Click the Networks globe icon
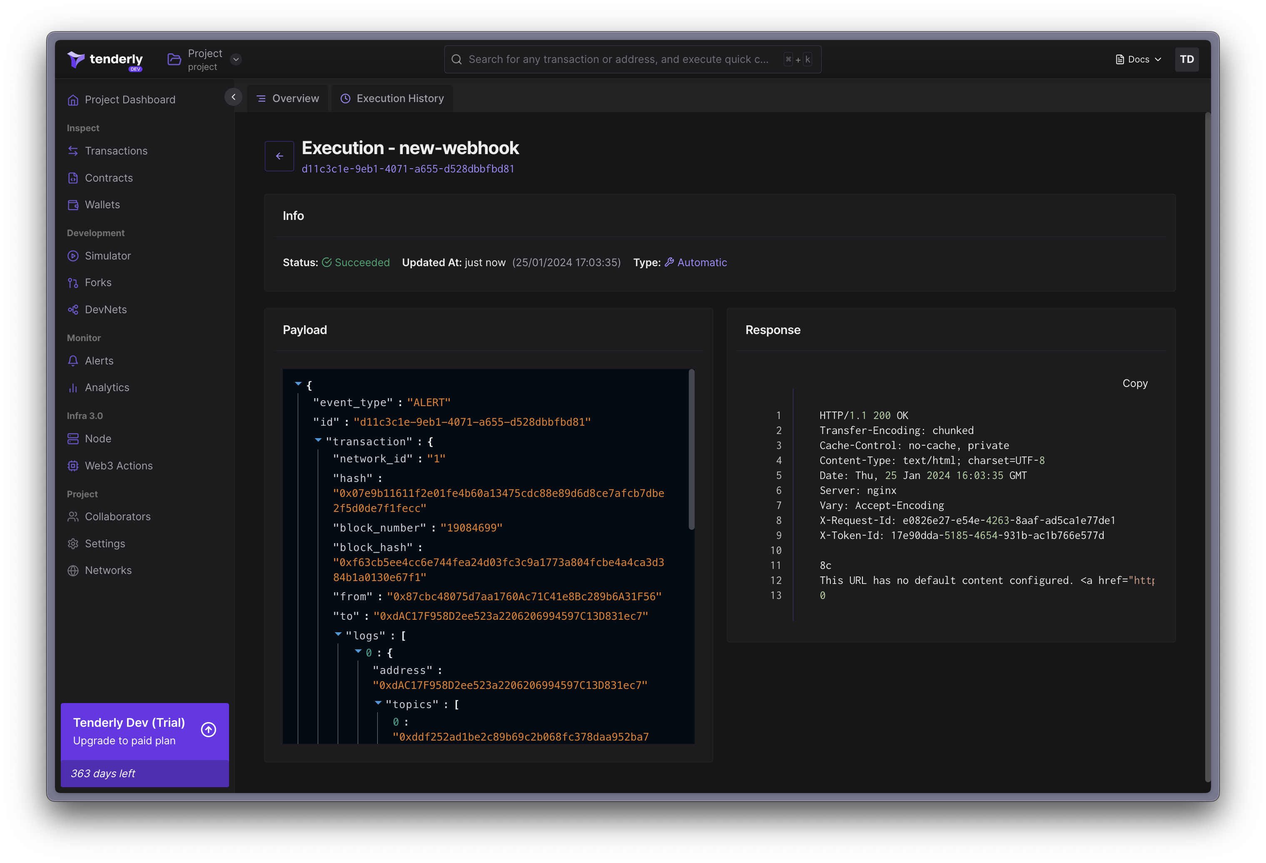Screen dimensions: 1266x863 pyautogui.click(x=73, y=571)
